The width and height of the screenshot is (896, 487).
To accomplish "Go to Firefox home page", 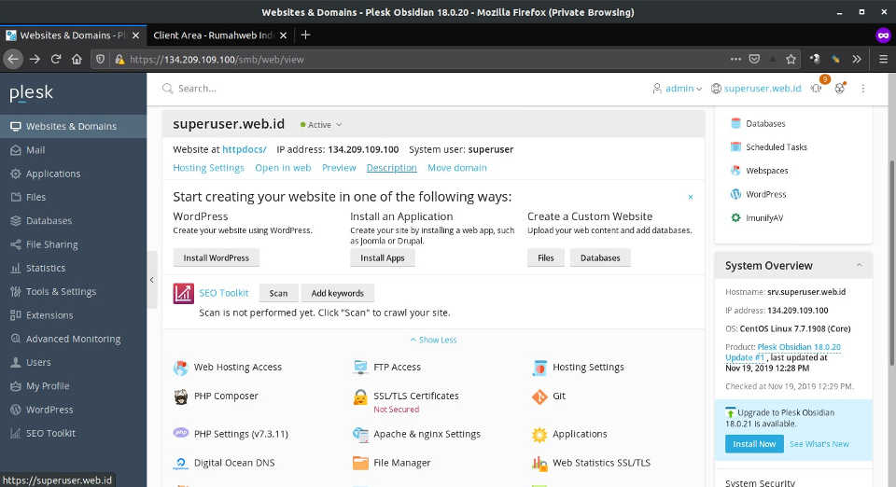I will click(77, 59).
